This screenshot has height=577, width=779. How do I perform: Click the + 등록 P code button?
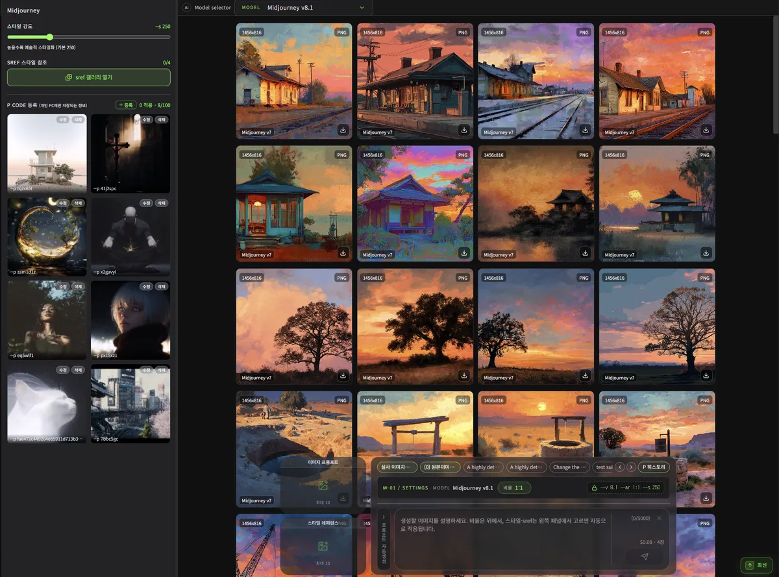pos(126,105)
